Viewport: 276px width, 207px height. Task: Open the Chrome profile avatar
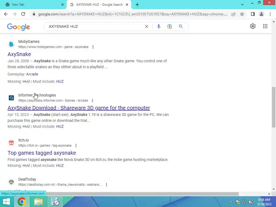coord(261,14)
